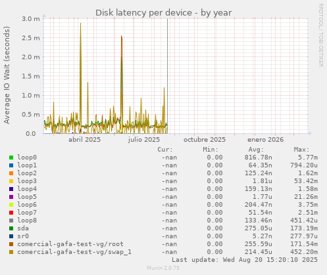Select the loop4 legend label
The width and height of the screenshot is (327, 275).
pos(27,189)
